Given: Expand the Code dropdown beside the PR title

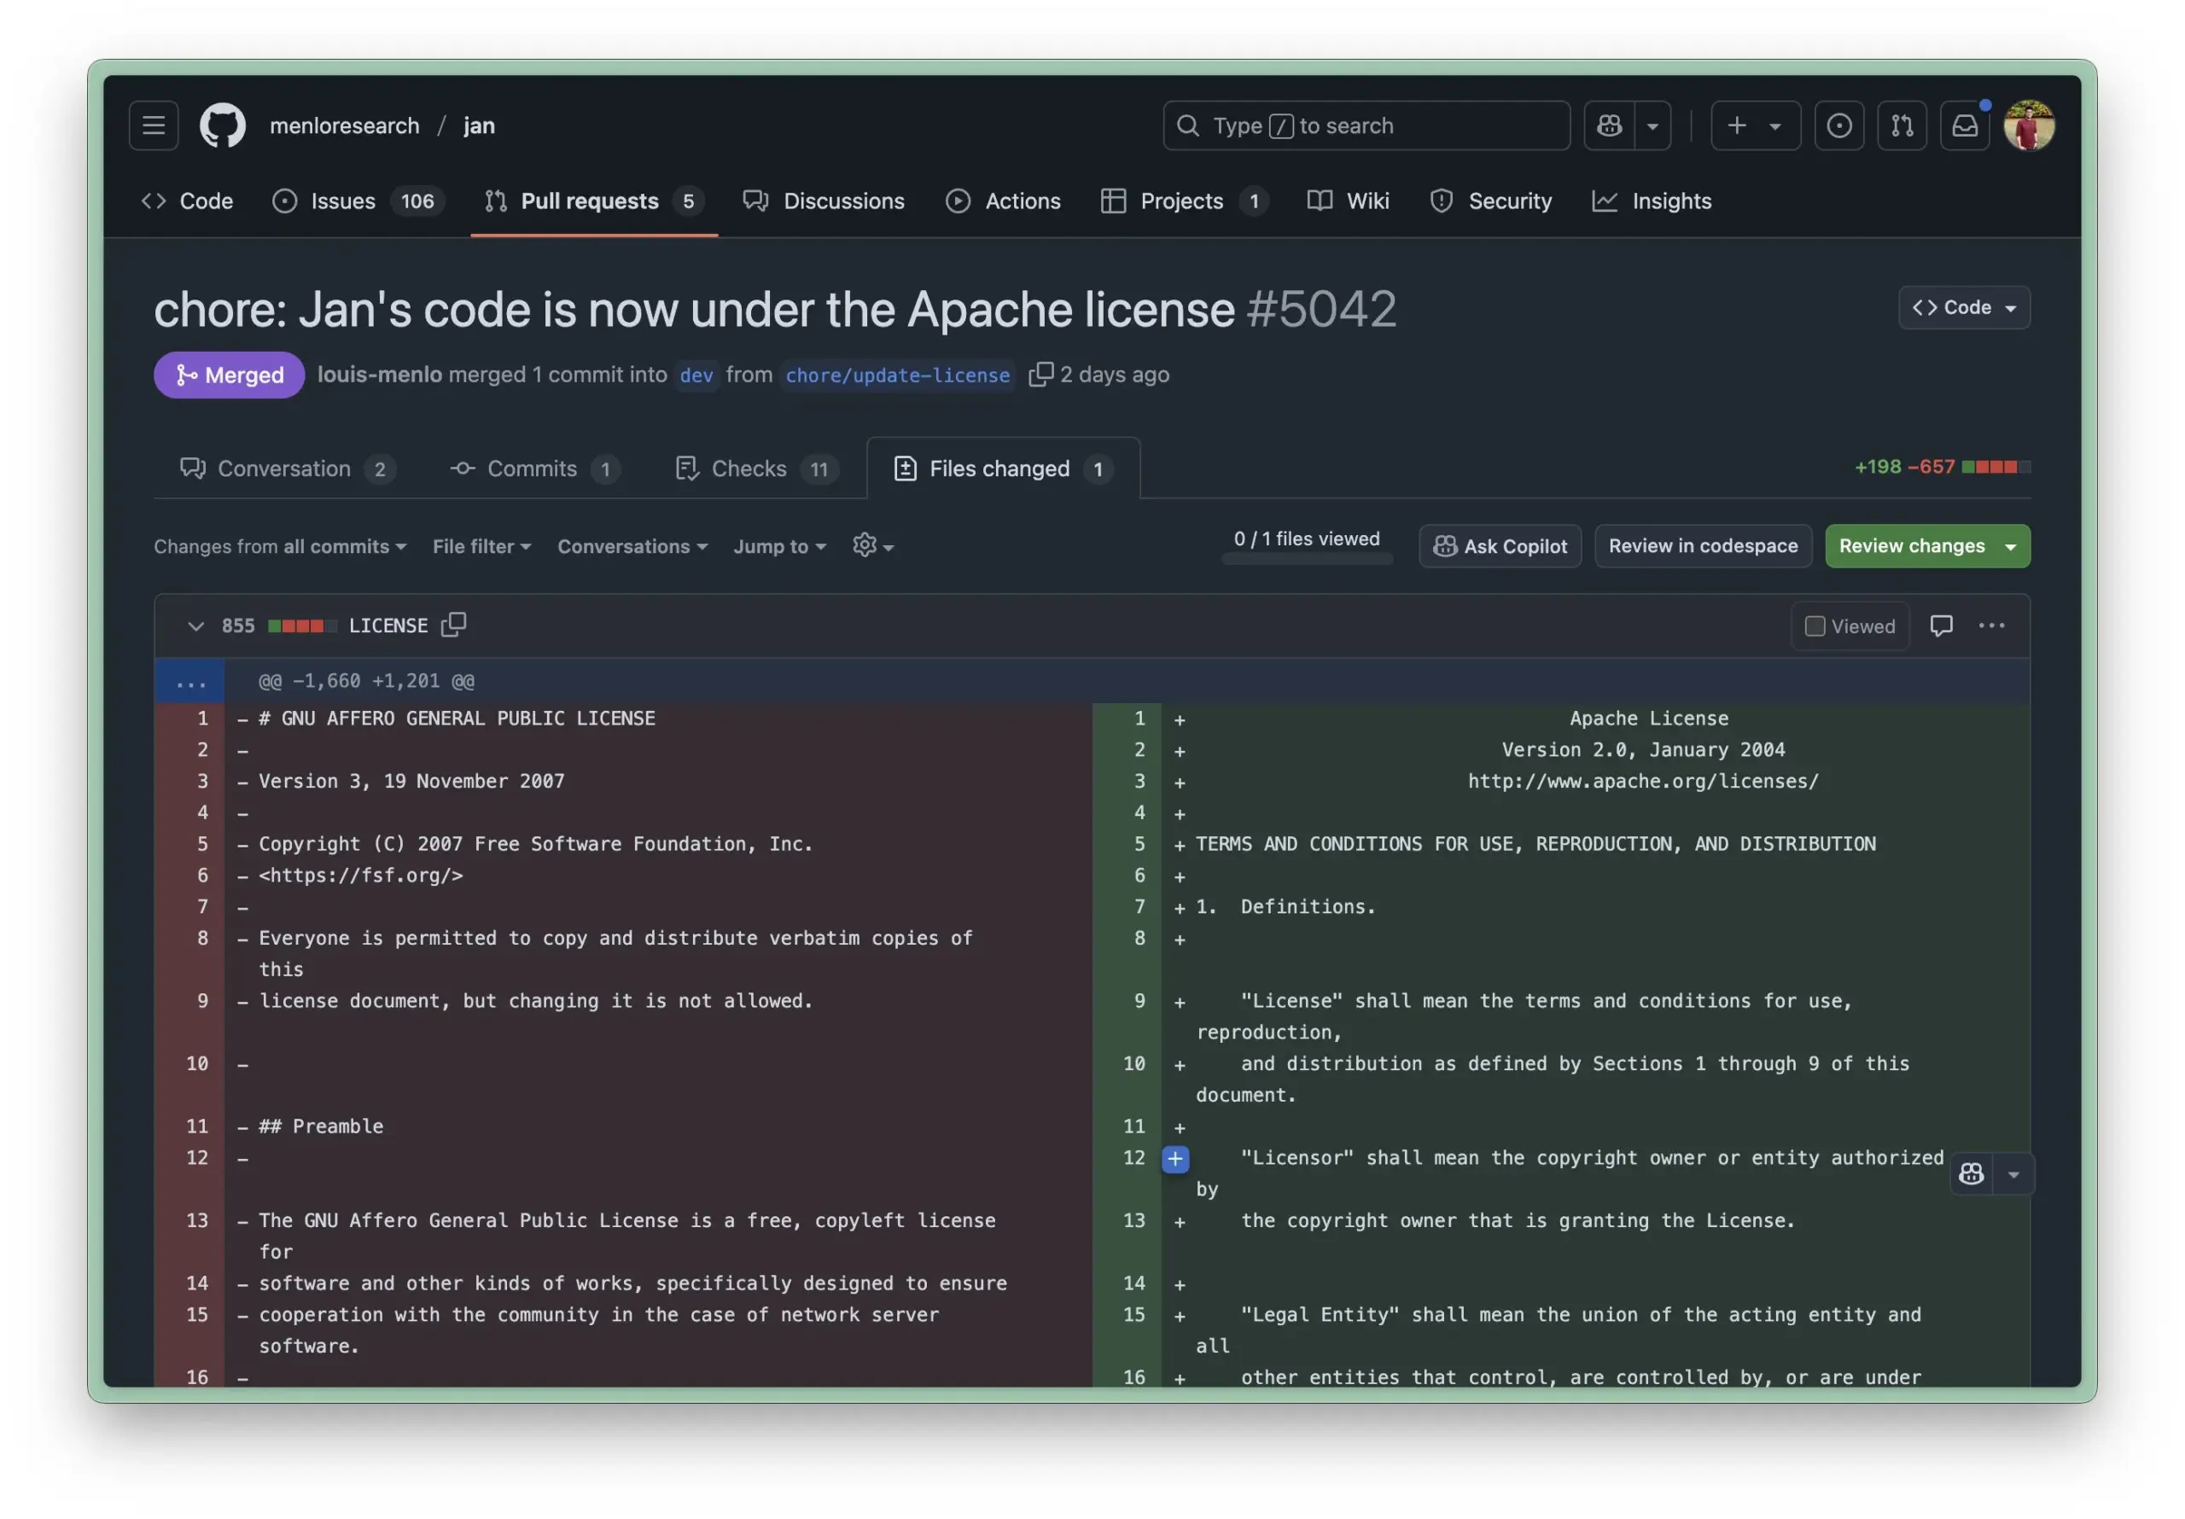Looking at the screenshot, I should [x=1963, y=307].
